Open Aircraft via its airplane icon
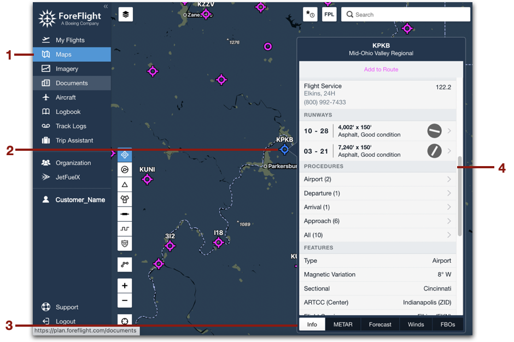This screenshot has width=514, height=342. click(46, 97)
